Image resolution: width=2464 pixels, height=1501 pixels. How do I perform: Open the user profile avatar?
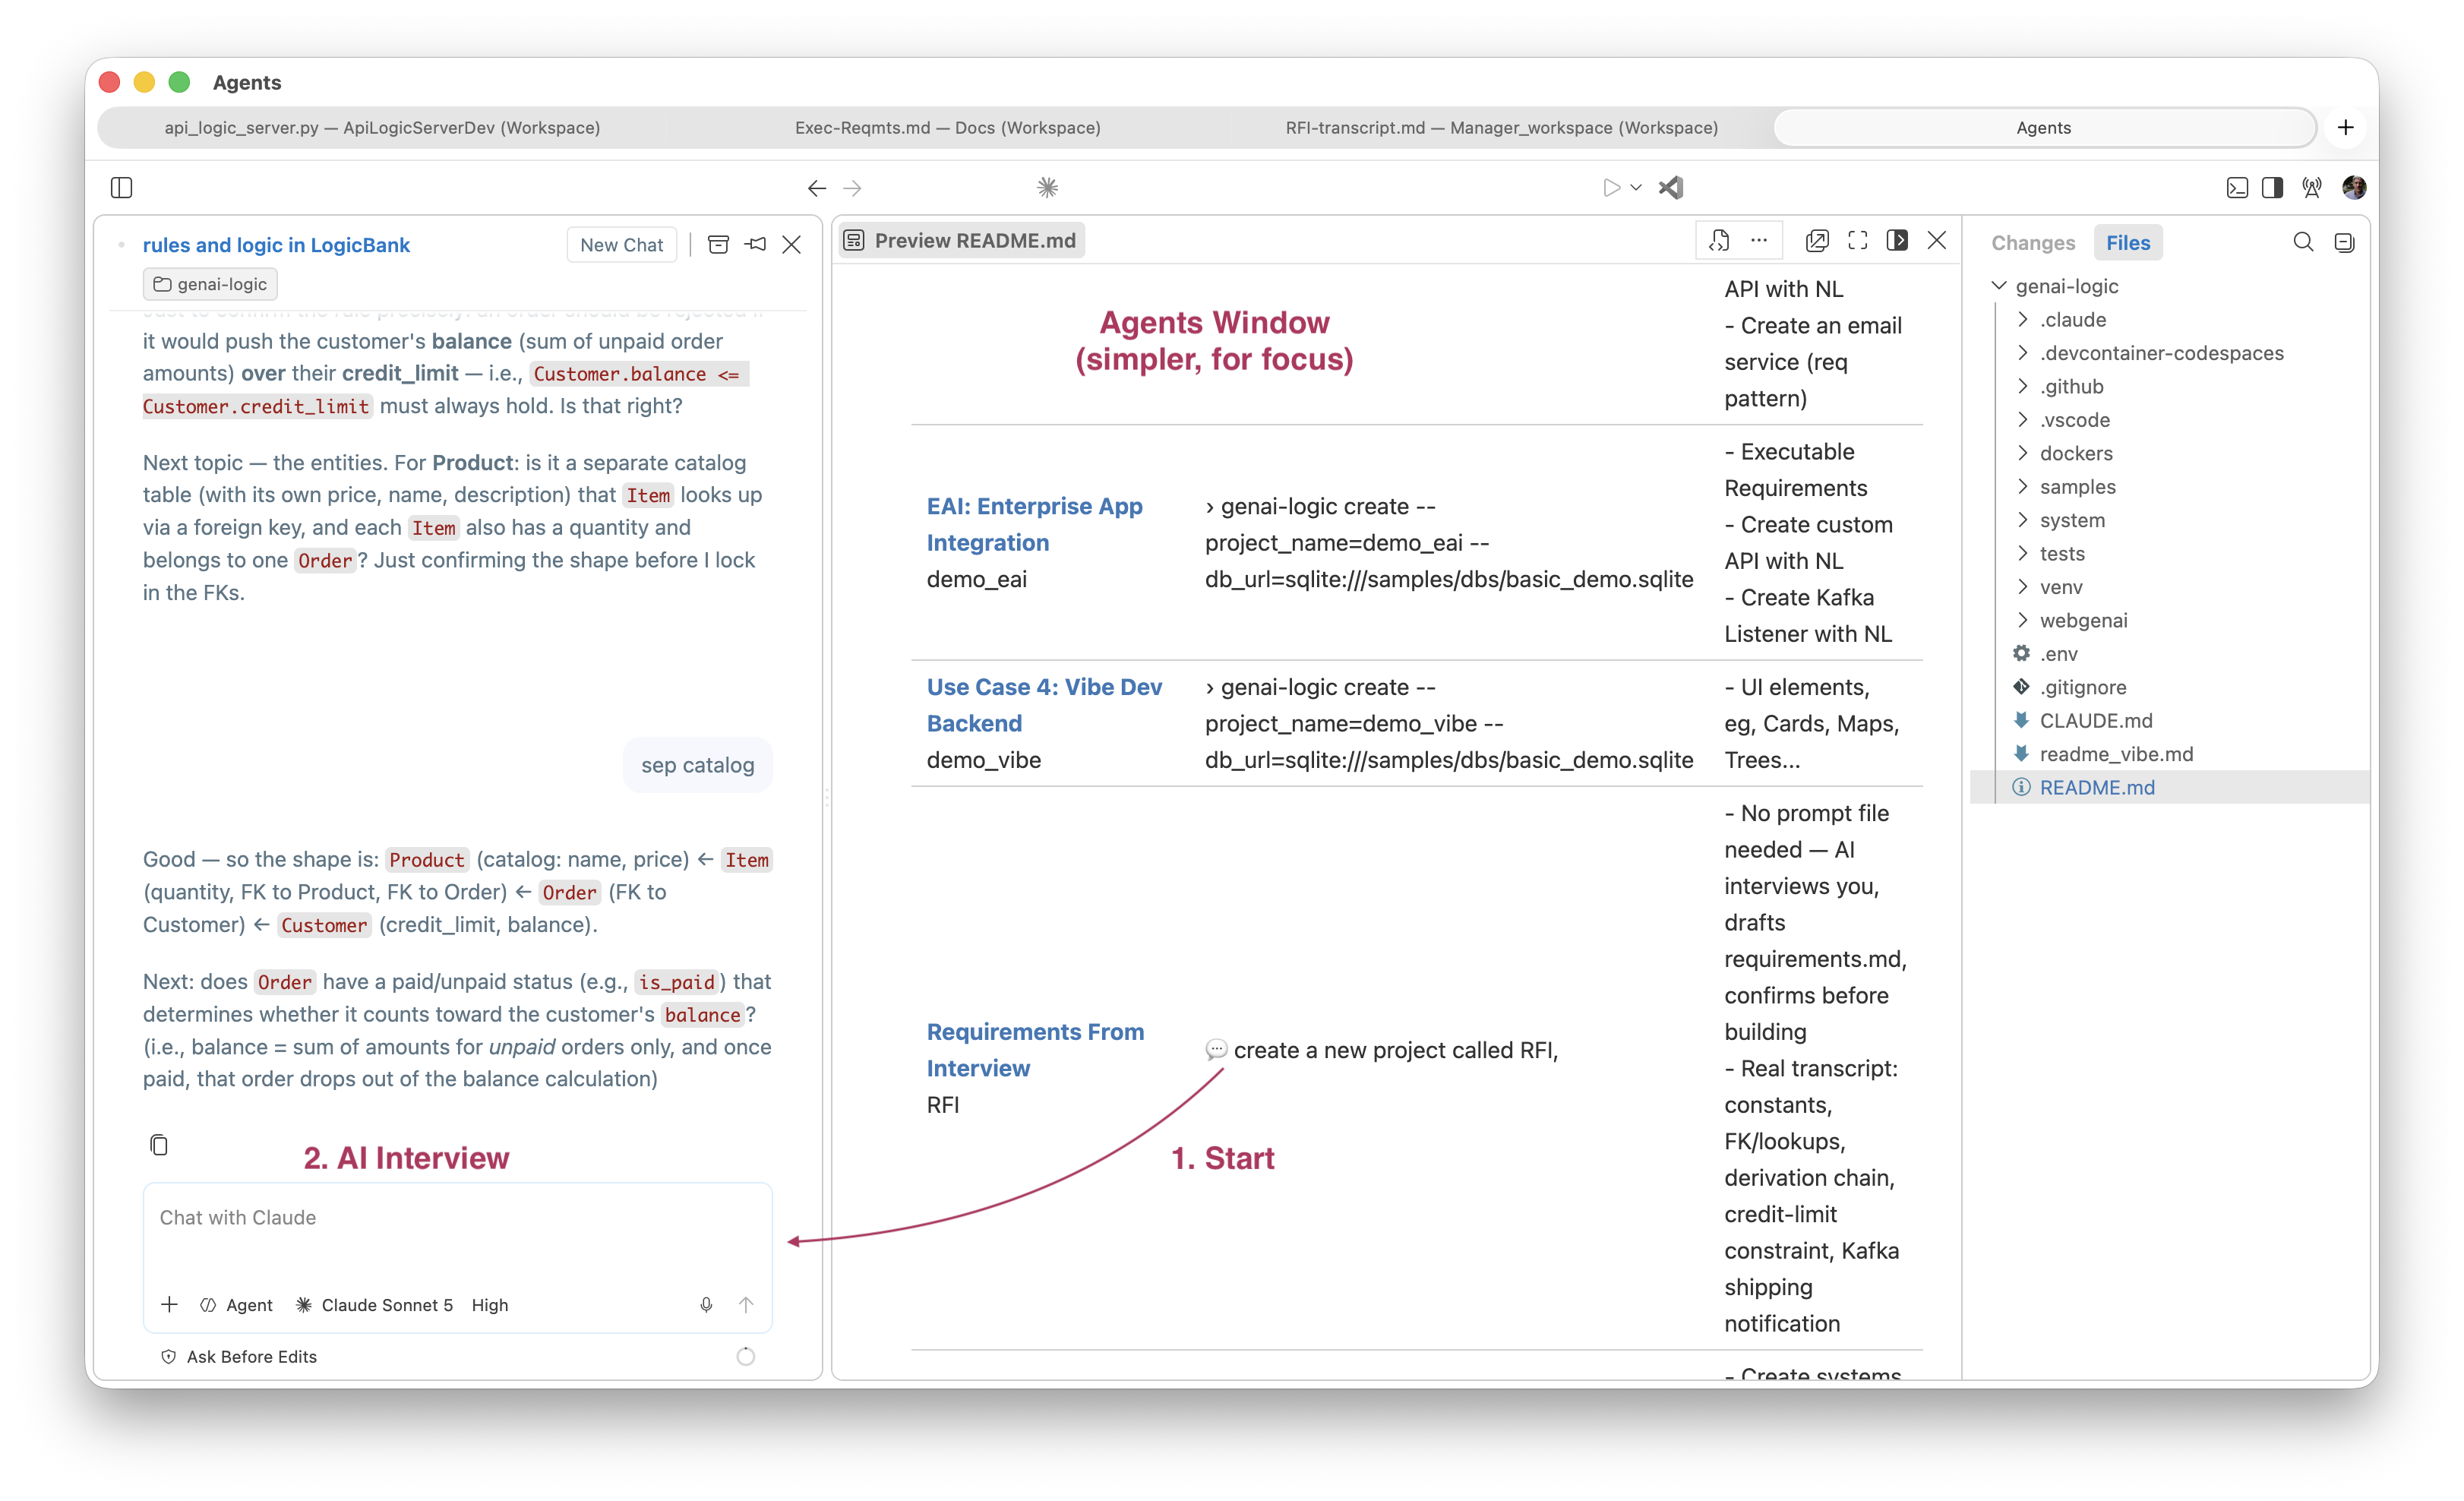click(x=2354, y=188)
